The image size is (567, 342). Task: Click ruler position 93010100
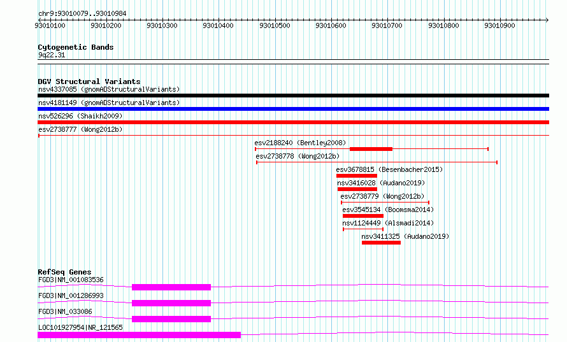point(50,25)
